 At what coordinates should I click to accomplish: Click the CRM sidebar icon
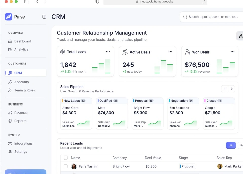point(10,73)
